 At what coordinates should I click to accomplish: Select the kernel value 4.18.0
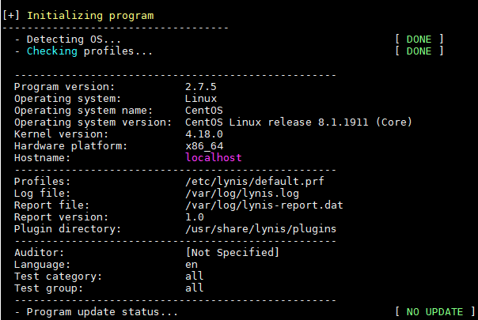[204, 134]
